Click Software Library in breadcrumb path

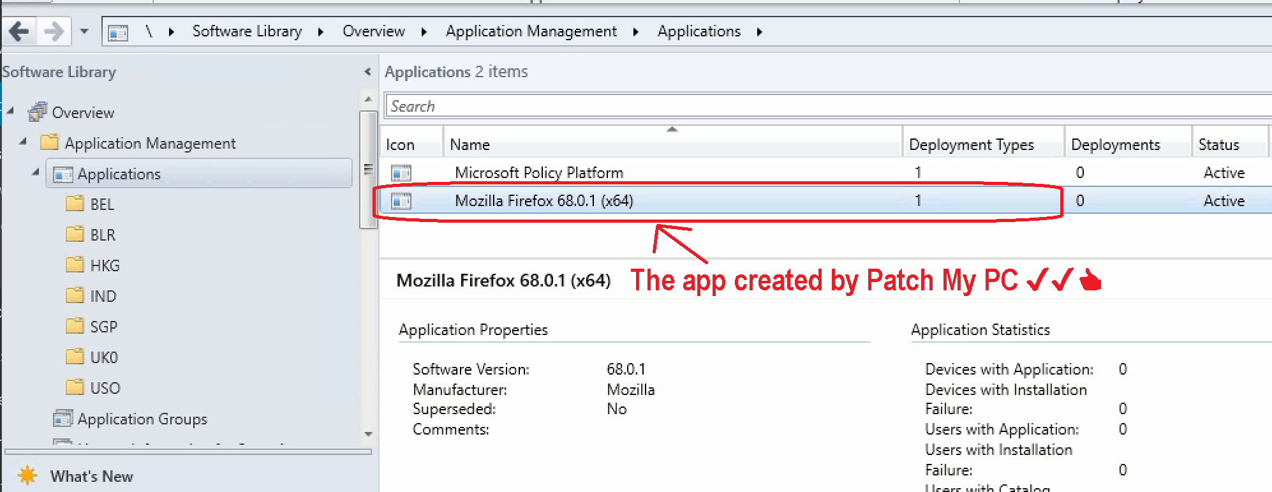(x=247, y=31)
